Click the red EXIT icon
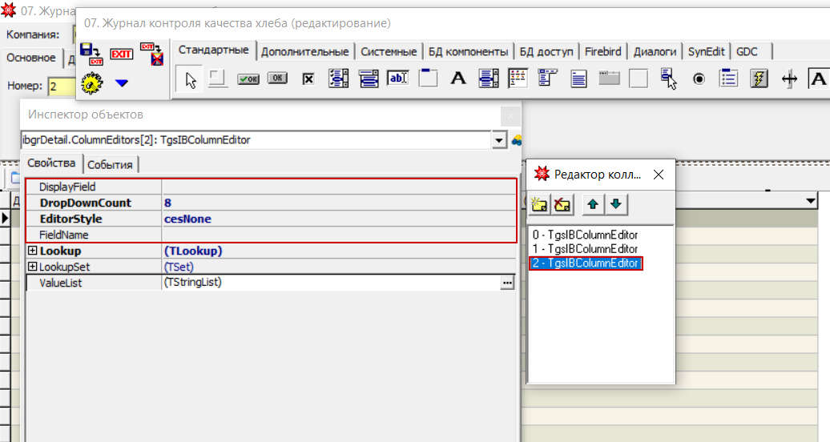The height and width of the screenshot is (442, 830). tap(122, 54)
